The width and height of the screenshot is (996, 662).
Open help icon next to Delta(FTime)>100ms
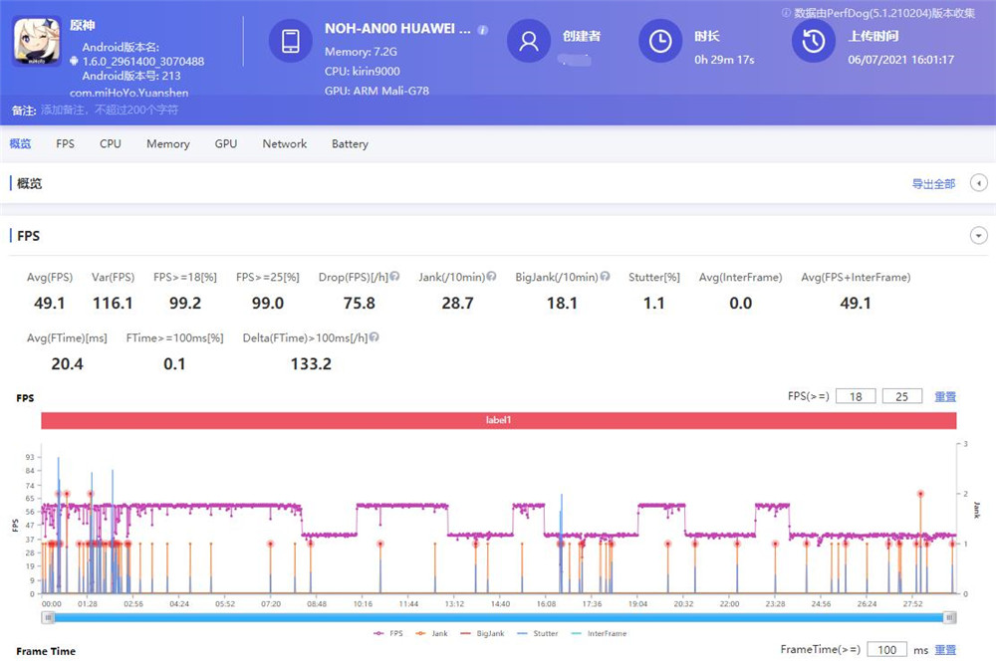pos(374,337)
